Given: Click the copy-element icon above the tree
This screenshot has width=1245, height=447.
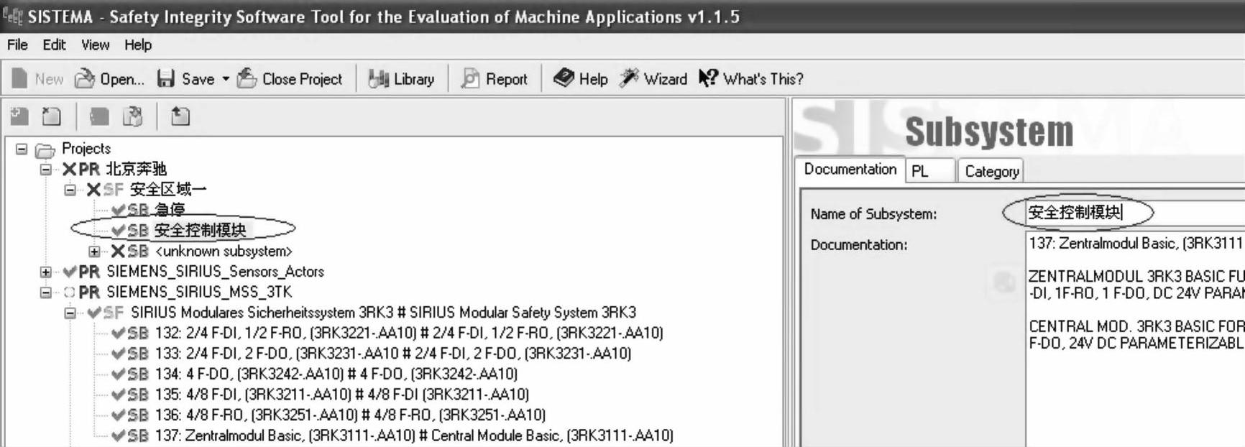Looking at the screenshot, I should pyautogui.click(x=99, y=116).
